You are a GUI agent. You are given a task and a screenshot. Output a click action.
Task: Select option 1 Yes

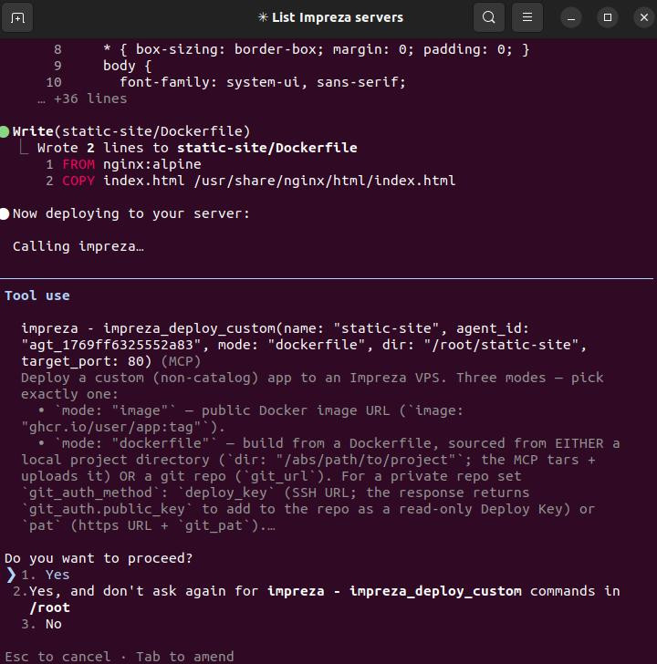click(46, 575)
